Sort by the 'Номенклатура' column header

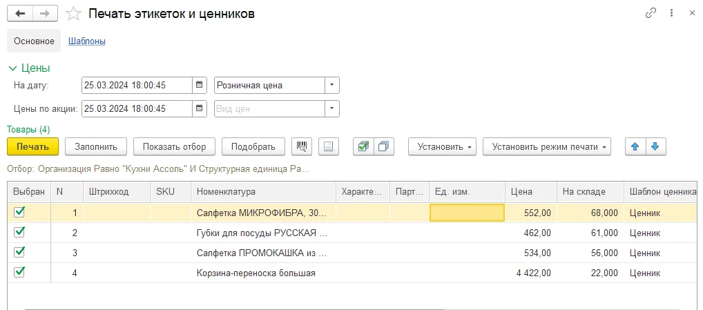coord(263,192)
